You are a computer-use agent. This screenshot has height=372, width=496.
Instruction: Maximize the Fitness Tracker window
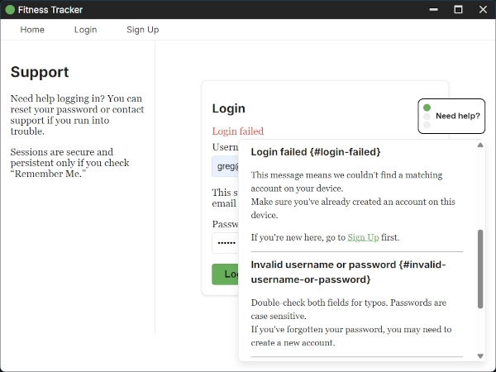click(x=458, y=9)
